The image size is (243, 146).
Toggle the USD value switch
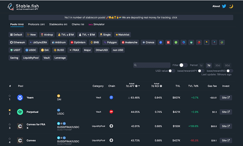point(172,71)
